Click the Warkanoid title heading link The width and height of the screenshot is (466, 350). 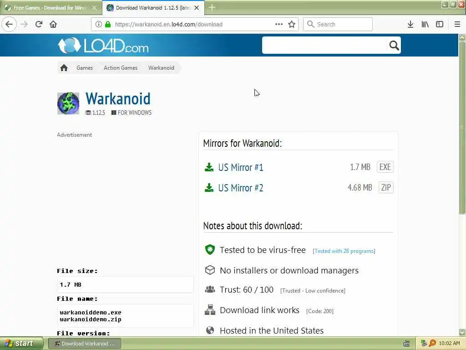(x=118, y=99)
